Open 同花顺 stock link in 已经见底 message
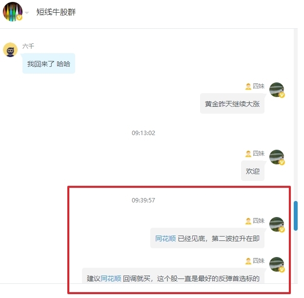The height and width of the screenshot is (298, 304). pyautogui.click(x=165, y=238)
